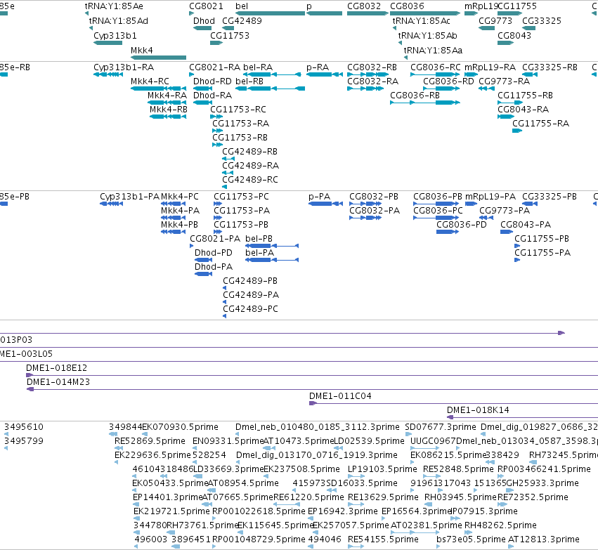Viewport: 598px width, 550px height.
Task: Click the CG8021 gene label
Action: tap(206, 6)
